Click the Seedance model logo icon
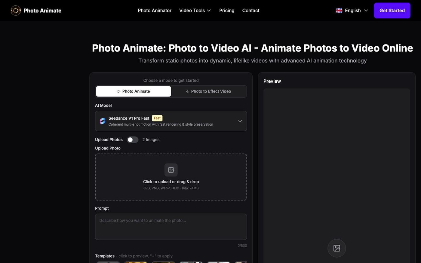This screenshot has height=263, width=421. pos(103,121)
